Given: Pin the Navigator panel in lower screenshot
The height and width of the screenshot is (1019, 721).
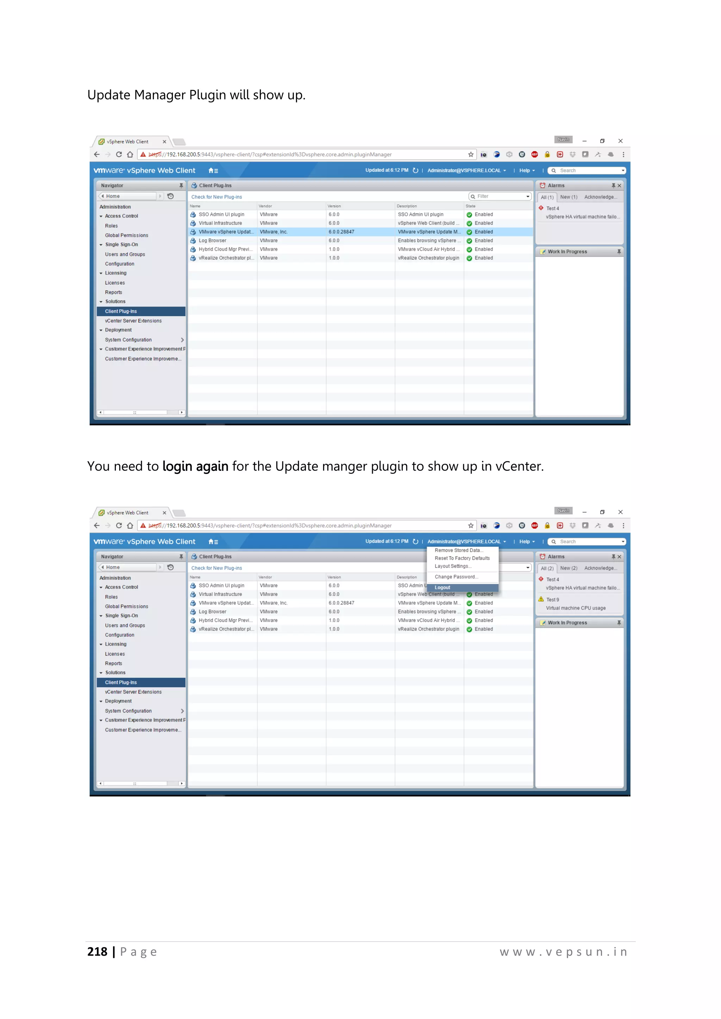Looking at the screenshot, I should click(x=181, y=557).
